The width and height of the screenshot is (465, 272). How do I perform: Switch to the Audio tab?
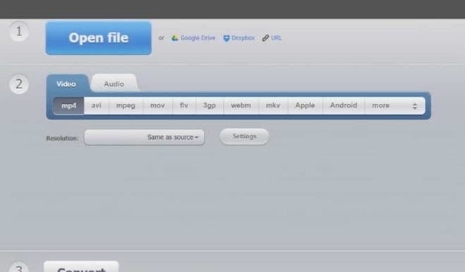[114, 84]
